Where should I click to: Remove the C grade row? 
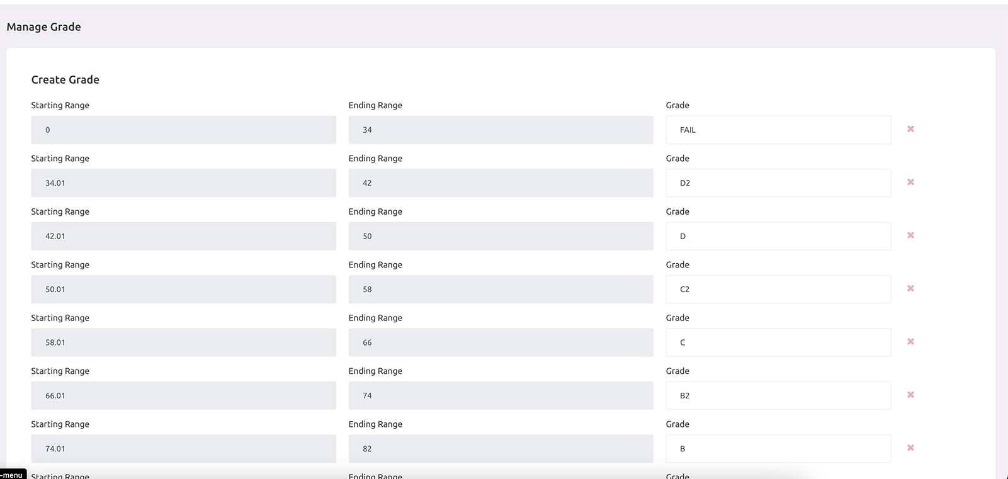pos(910,342)
